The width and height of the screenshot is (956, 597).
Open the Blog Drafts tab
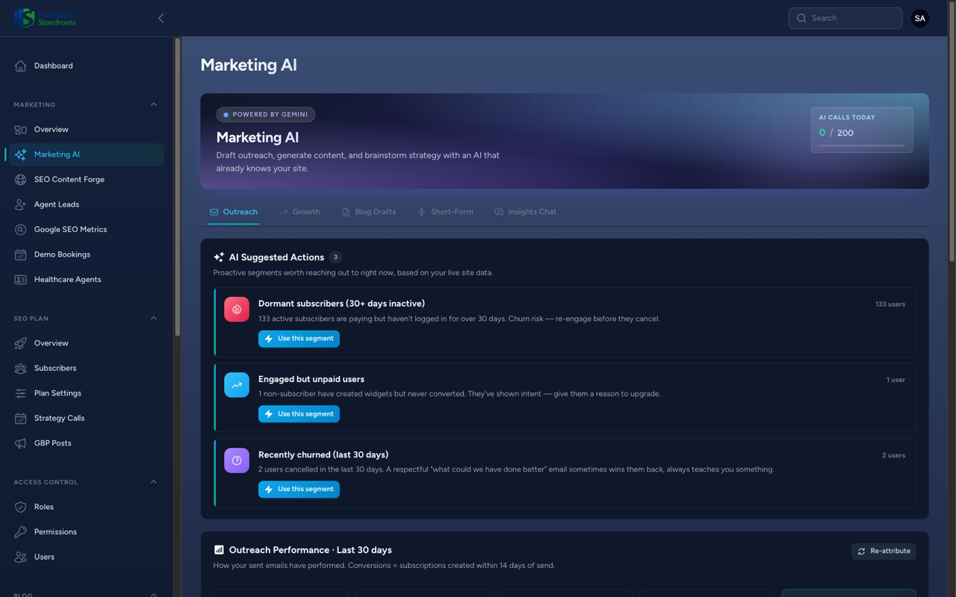pyautogui.click(x=369, y=212)
